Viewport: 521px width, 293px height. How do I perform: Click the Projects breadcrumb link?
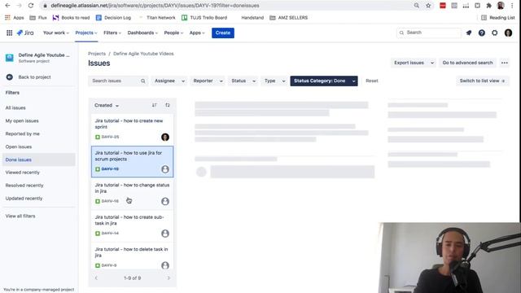(x=97, y=54)
